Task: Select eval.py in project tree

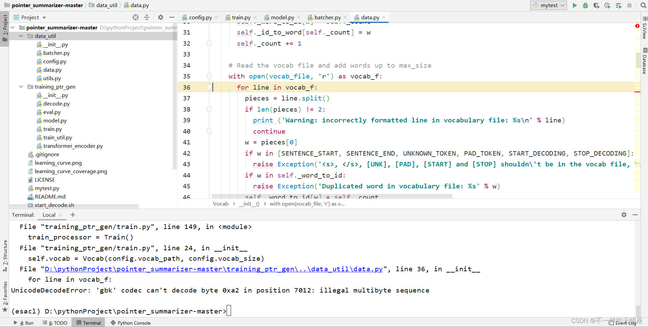Action: pos(52,112)
